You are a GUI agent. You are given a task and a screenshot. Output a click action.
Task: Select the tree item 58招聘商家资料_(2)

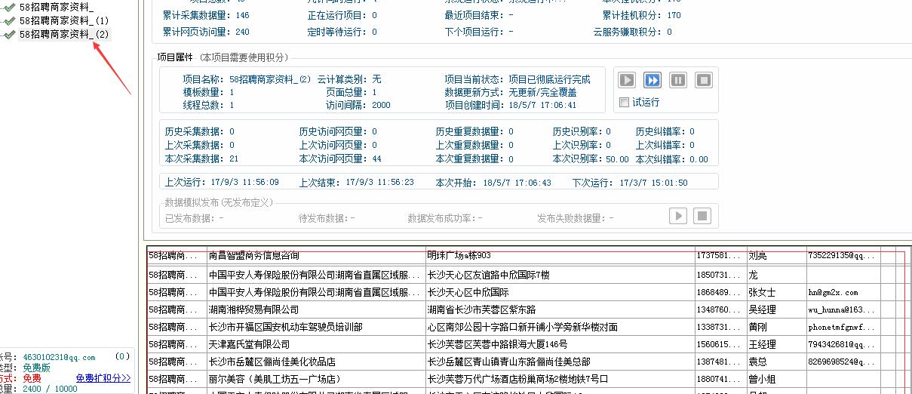click(x=63, y=34)
